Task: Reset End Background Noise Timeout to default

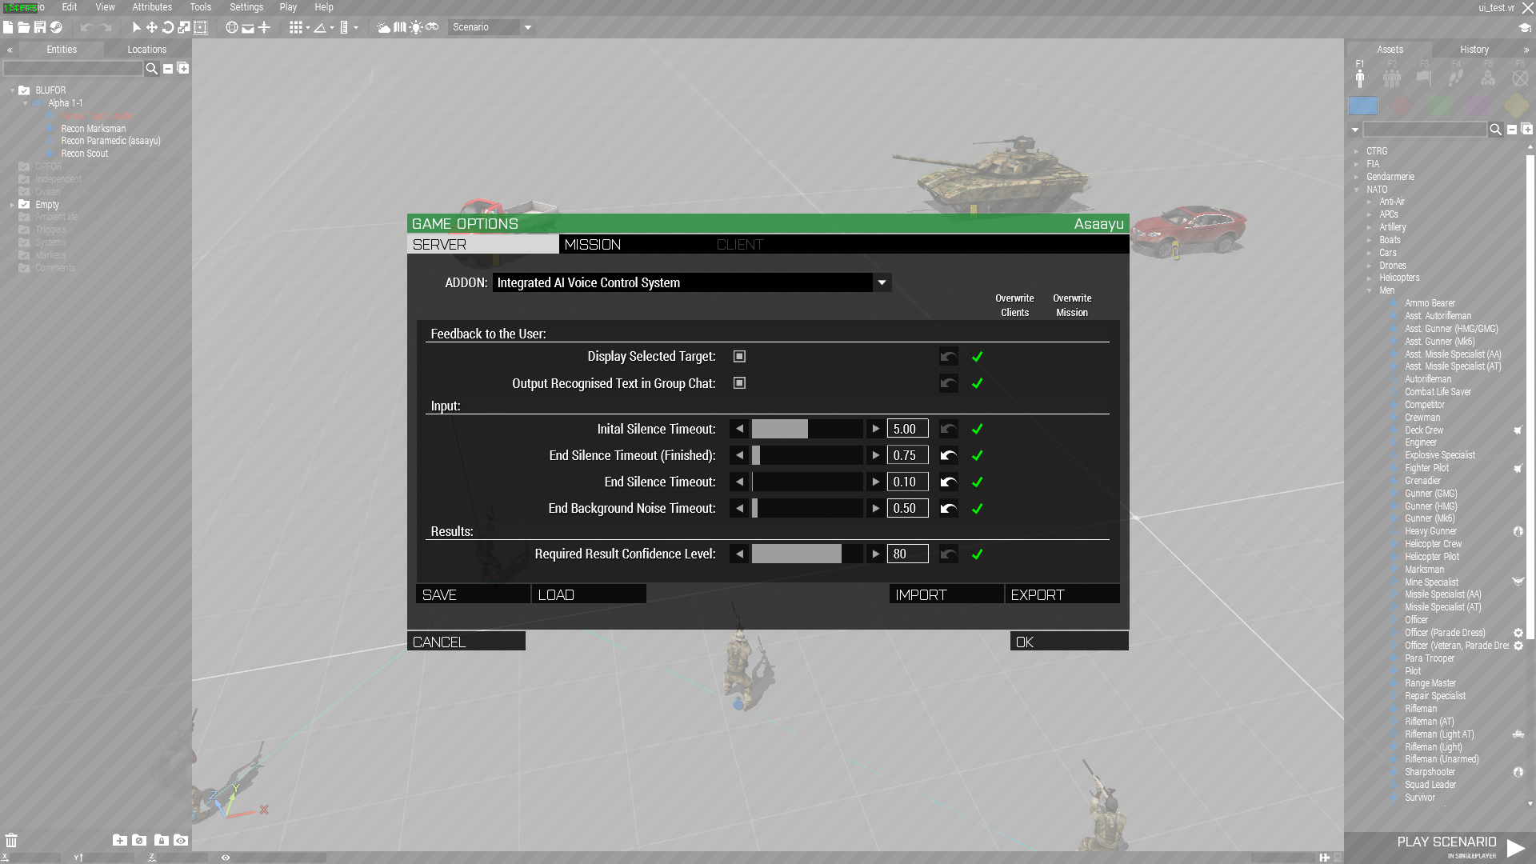Action: [x=948, y=508]
